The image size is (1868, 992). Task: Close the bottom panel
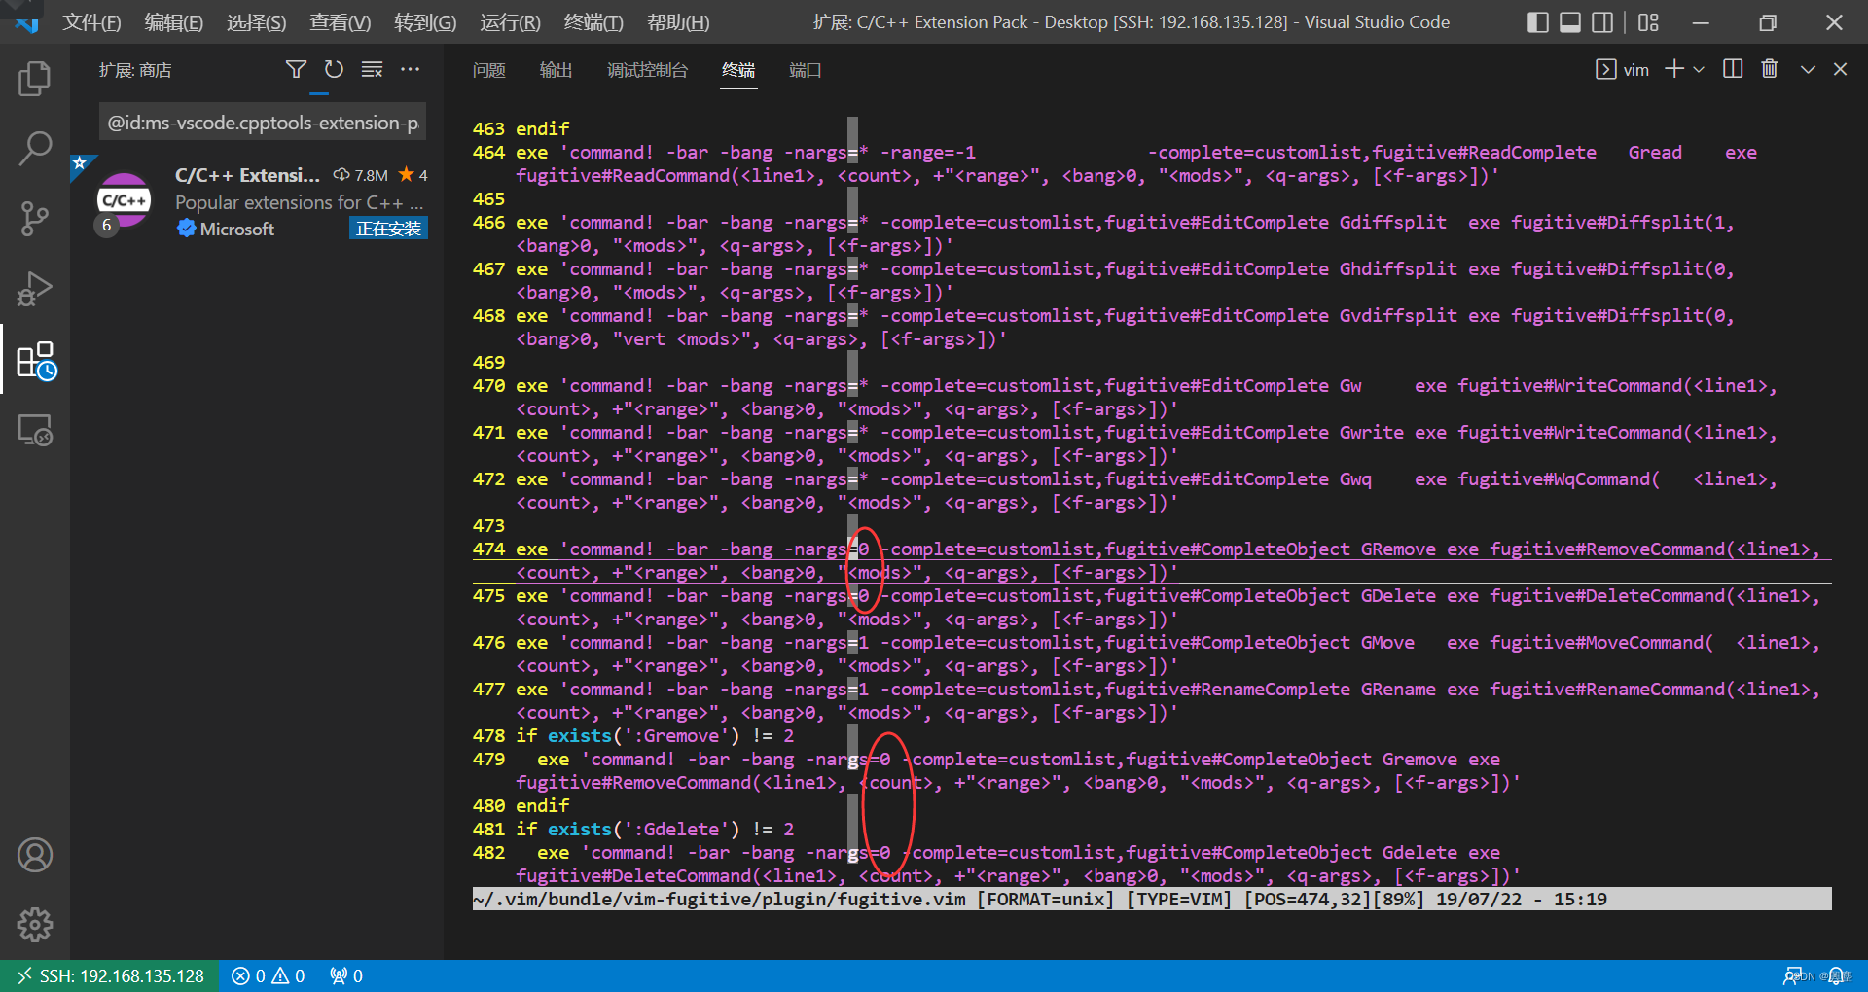coord(1840,69)
